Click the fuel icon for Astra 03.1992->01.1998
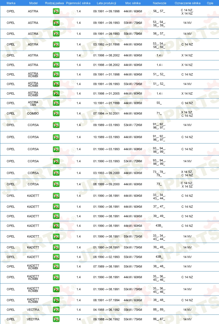 point(56,44)
